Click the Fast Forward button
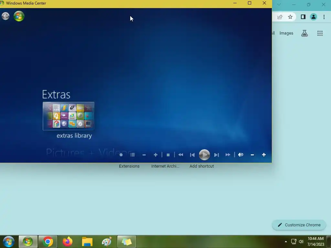 [x=228, y=155]
